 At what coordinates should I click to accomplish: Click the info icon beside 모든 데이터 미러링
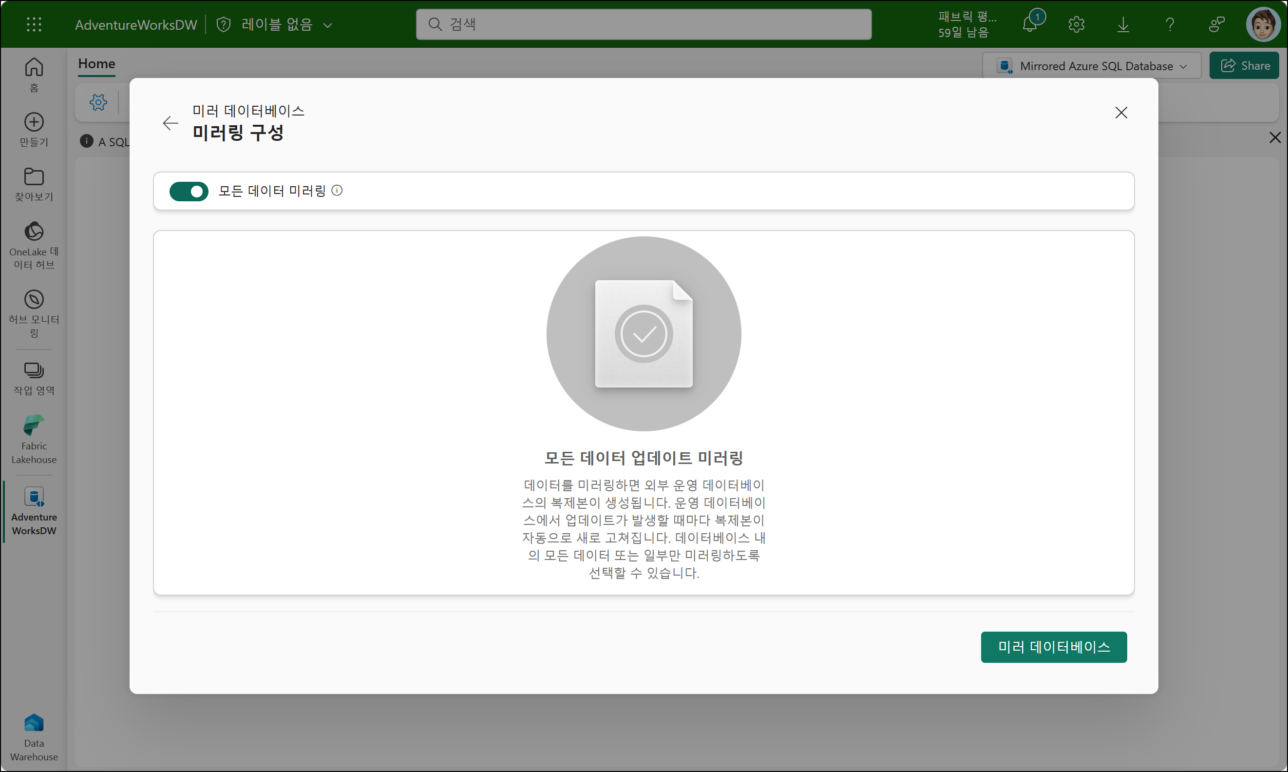click(337, 191)
